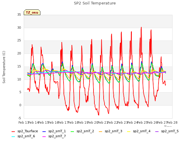Click the green sp2_smT_2 legend swatch
Screen dimensions: 190x142
[x=72, y=131]
